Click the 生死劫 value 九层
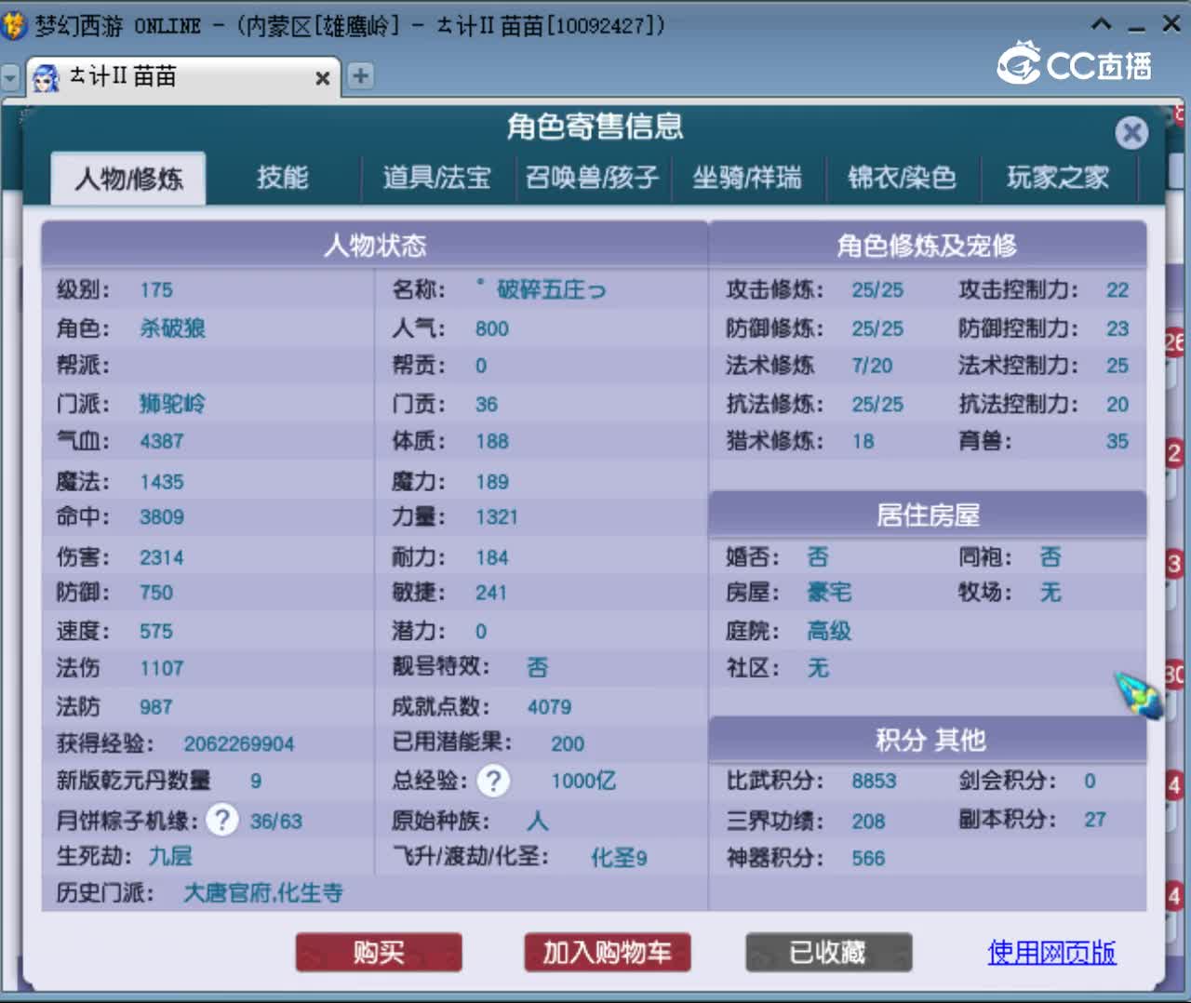This screenshot has height=1003, width=1191. click(x=170, y=856)
